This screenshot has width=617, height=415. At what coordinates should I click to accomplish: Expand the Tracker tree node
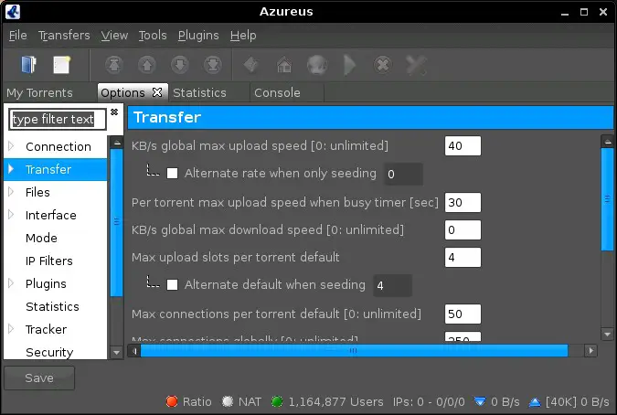(11, 329)
